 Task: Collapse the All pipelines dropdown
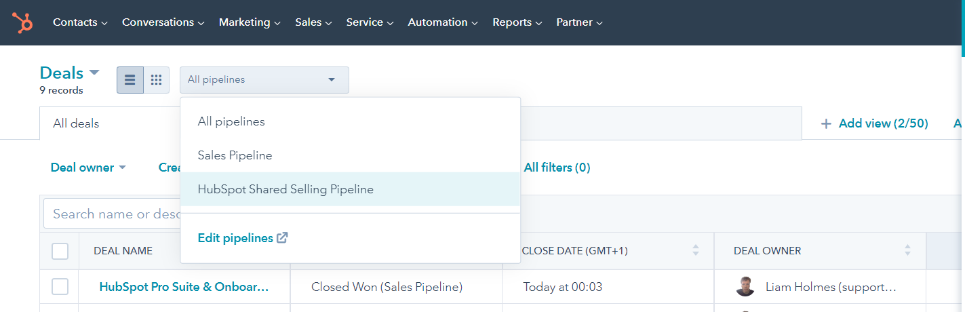264,80
